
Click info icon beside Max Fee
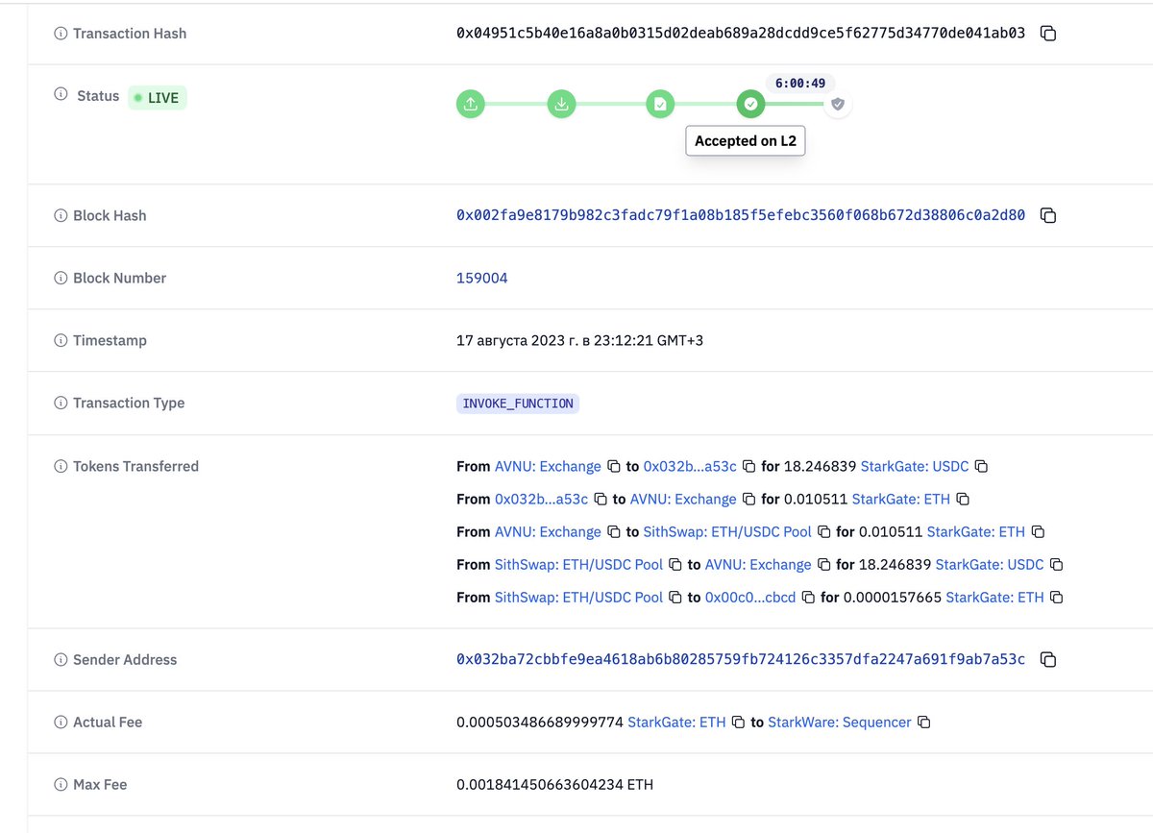[x=61, y=785]
